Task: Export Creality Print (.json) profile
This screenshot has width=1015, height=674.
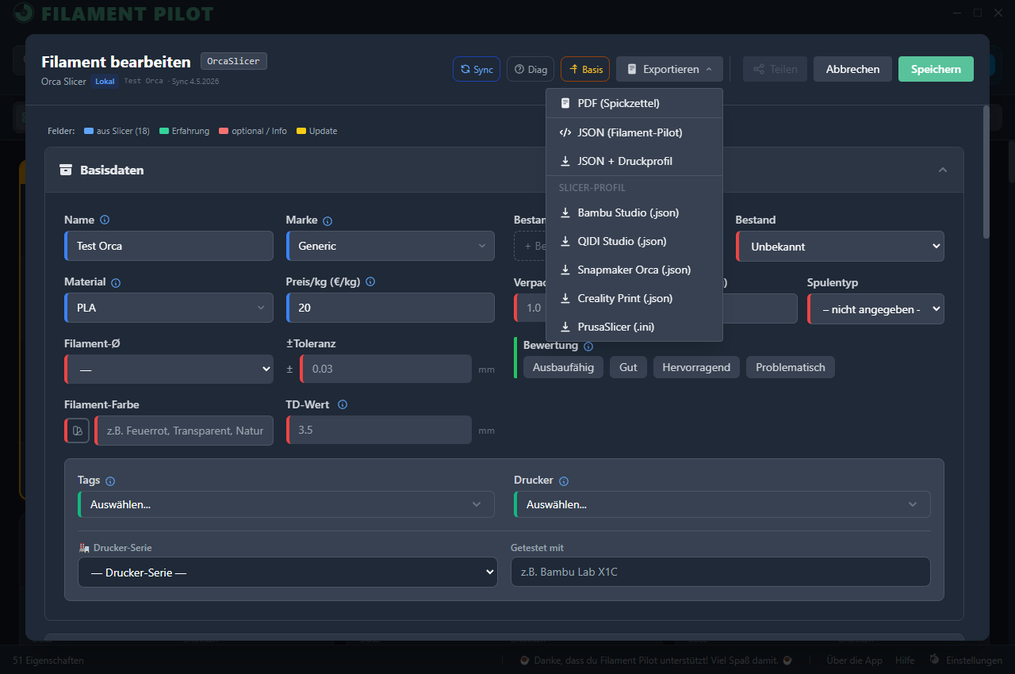Action: (634, 298)
